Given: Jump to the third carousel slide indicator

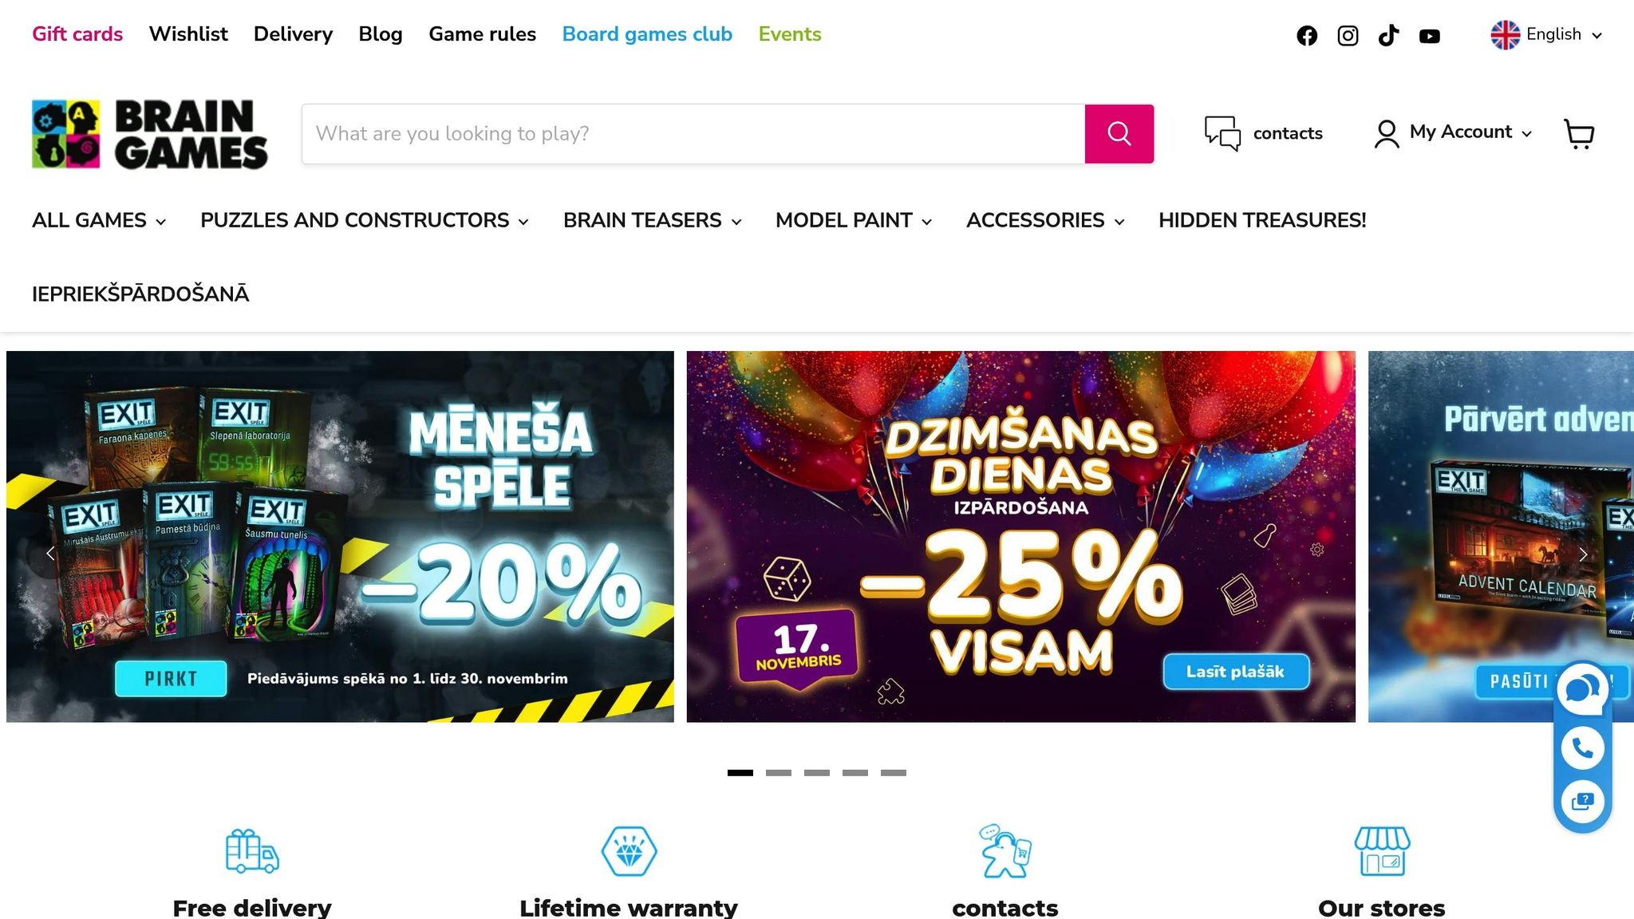Looking at the screenshot, I should (817, 773).
